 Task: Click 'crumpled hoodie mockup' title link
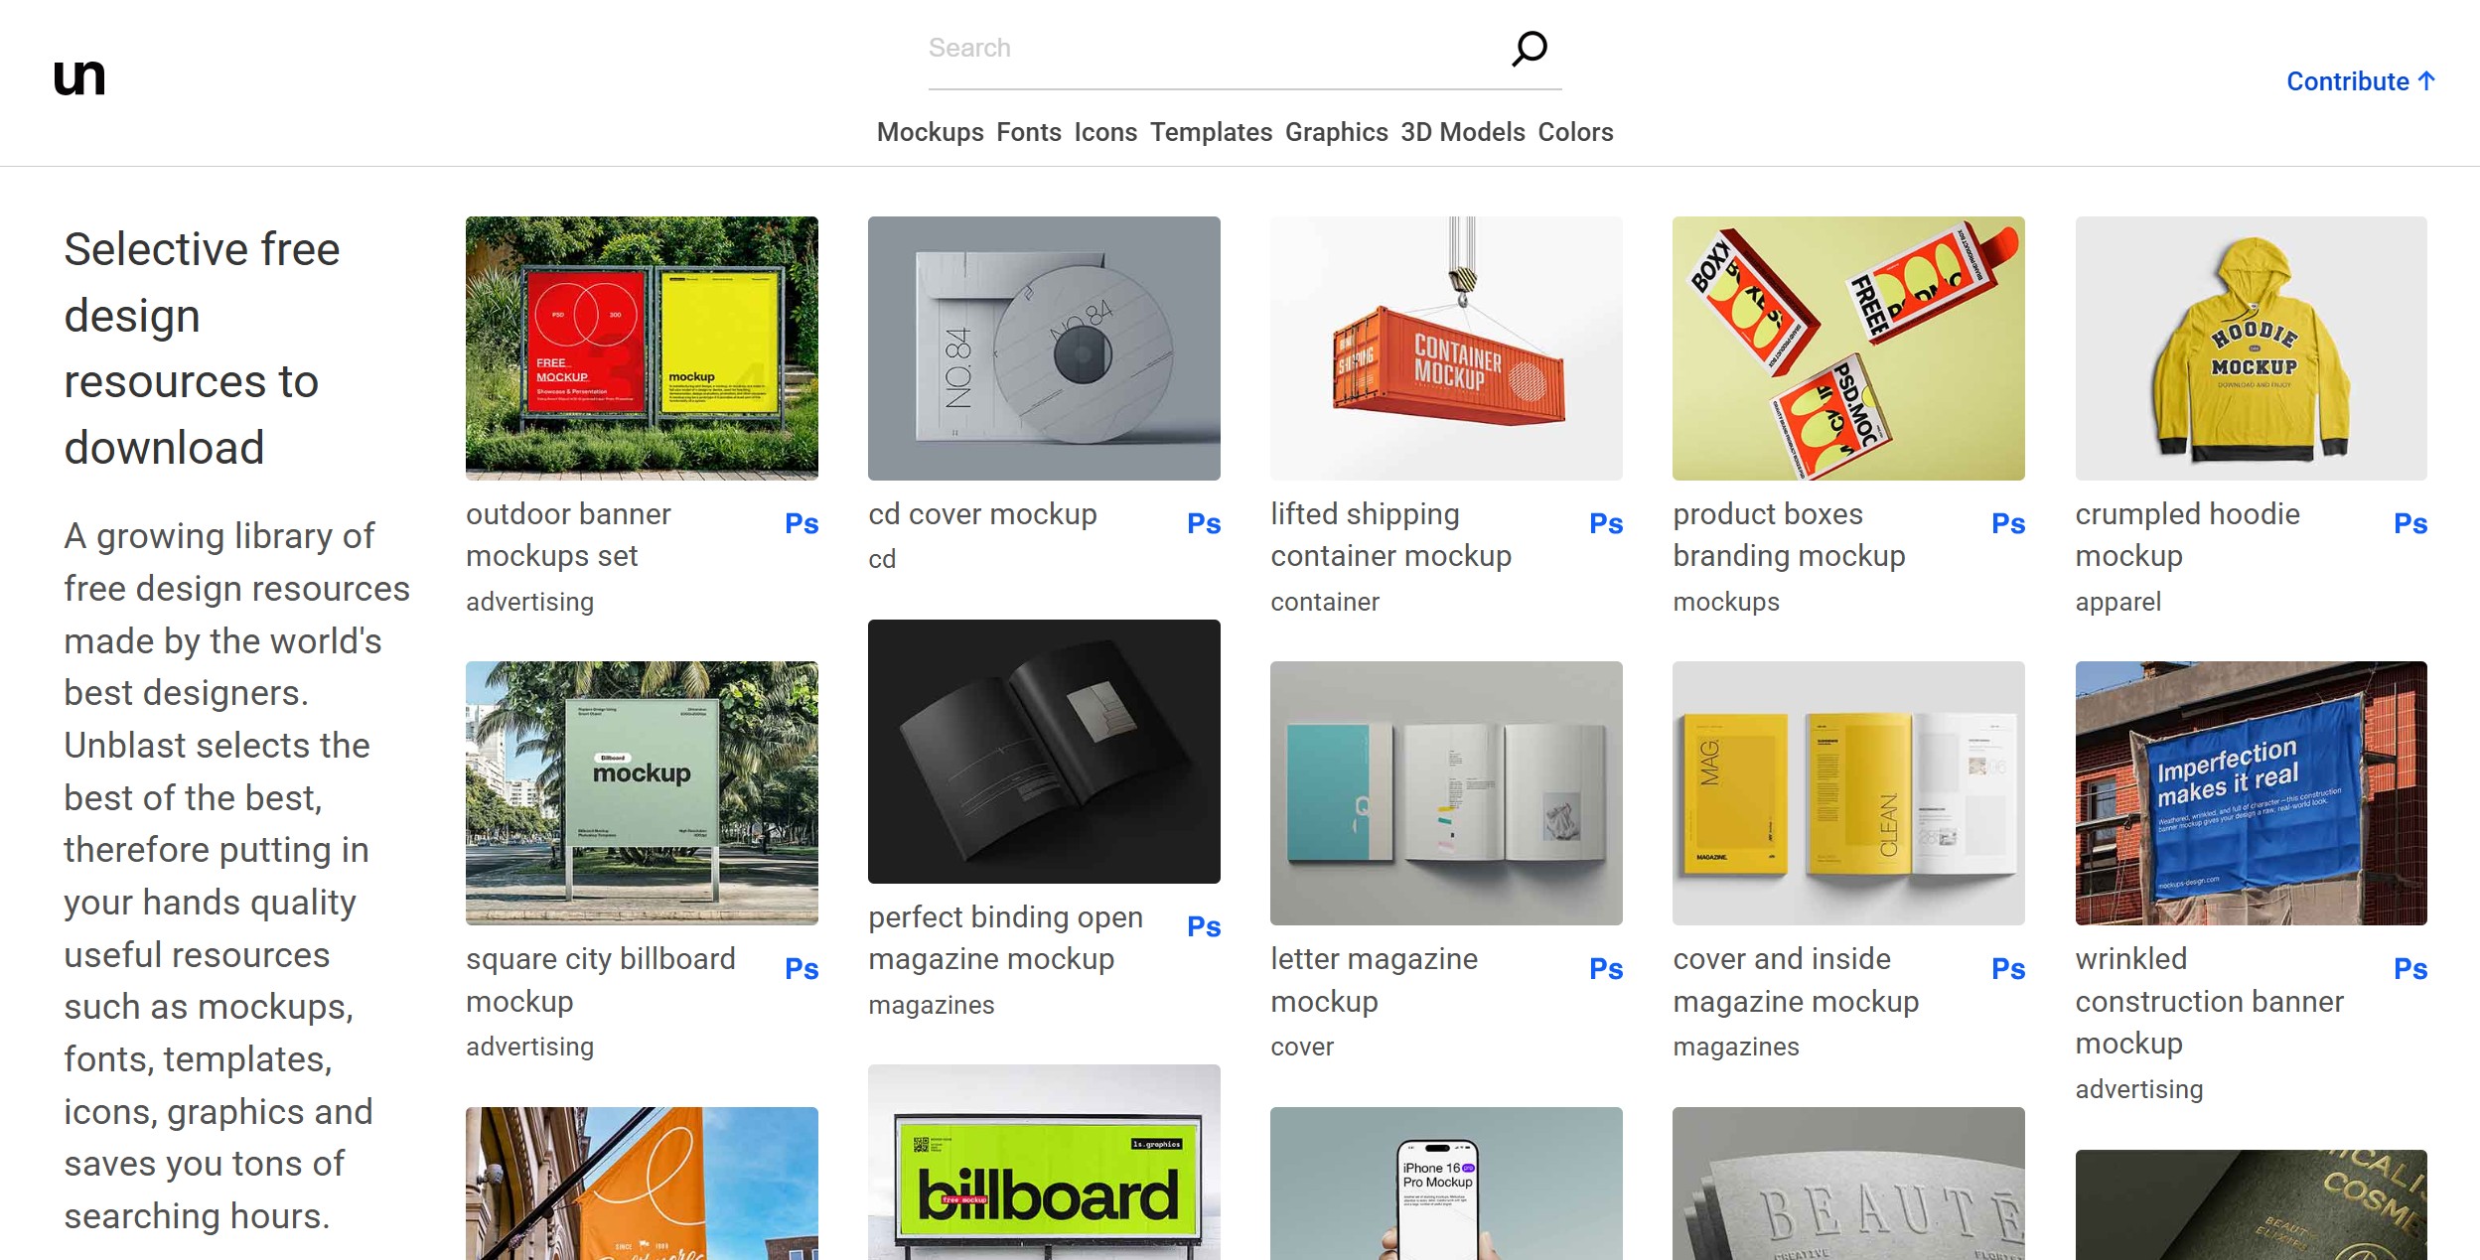[x=2187, y=535]
